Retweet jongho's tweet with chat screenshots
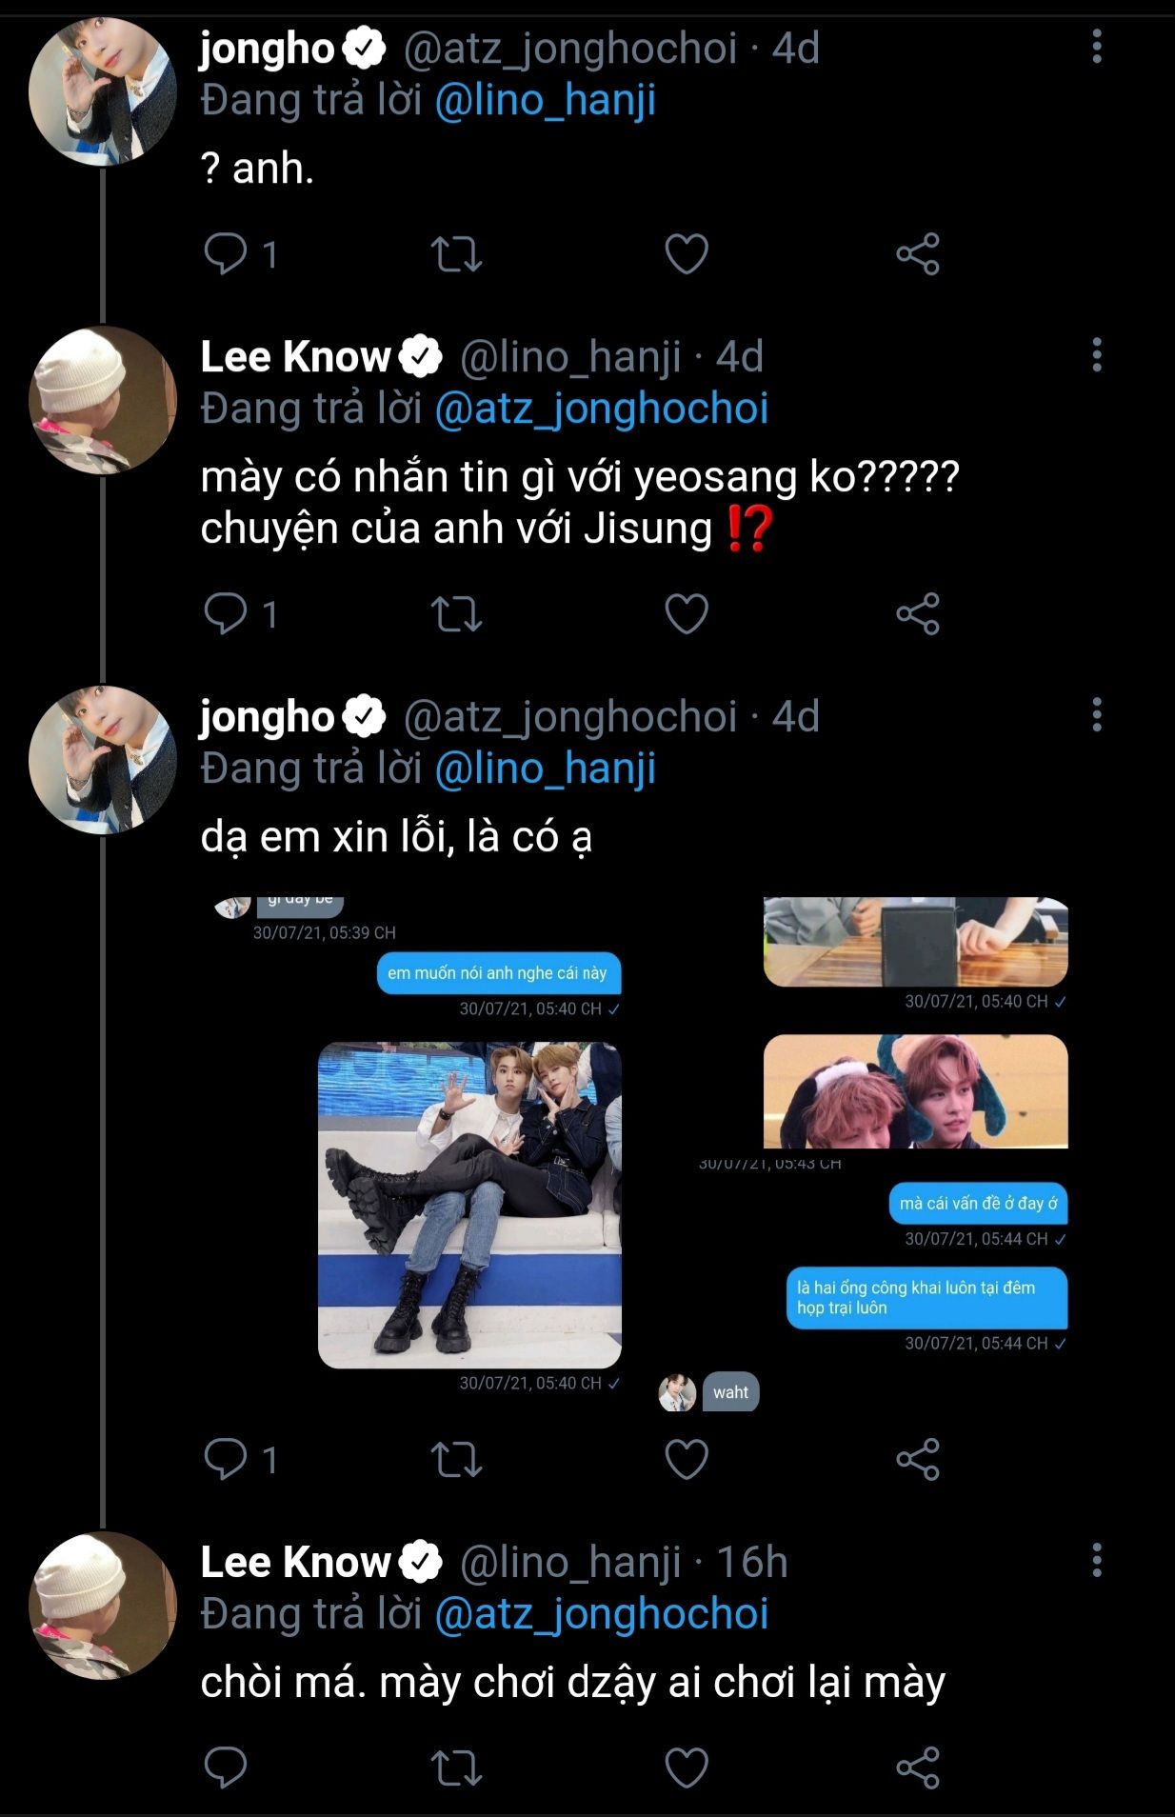1175x1817 pixels. coord(456,1459)
